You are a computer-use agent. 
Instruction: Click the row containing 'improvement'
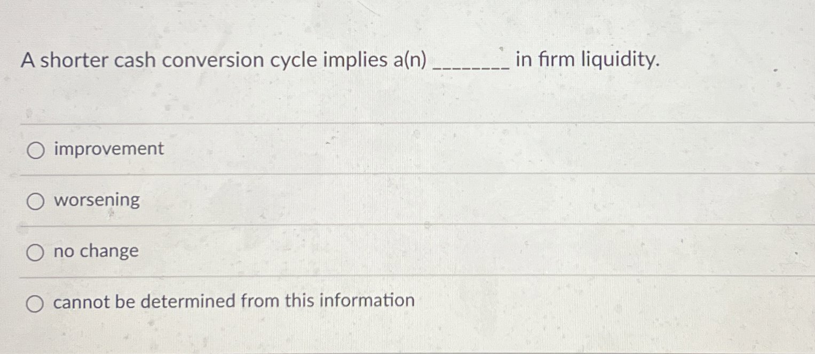point(213,149)
